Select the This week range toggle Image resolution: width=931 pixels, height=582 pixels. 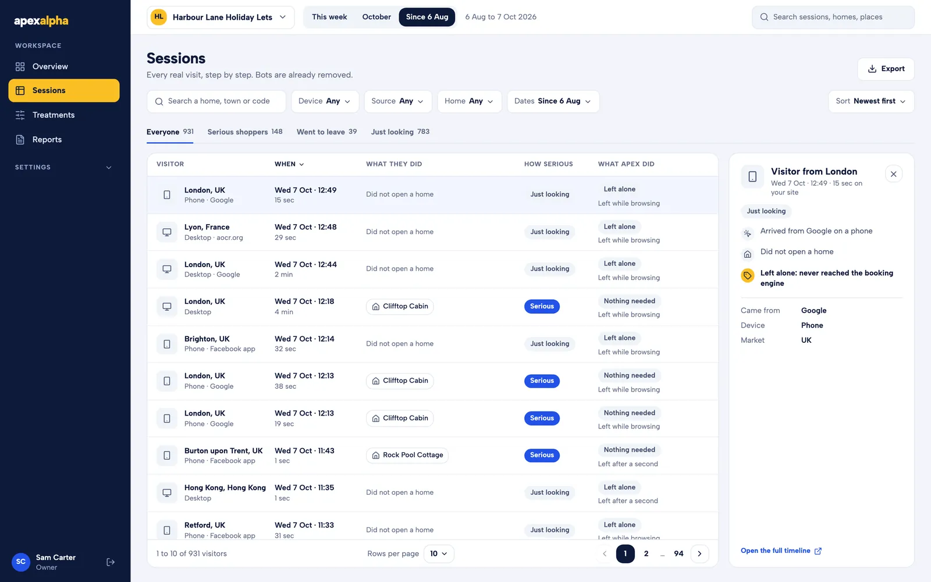coord(329,17)
